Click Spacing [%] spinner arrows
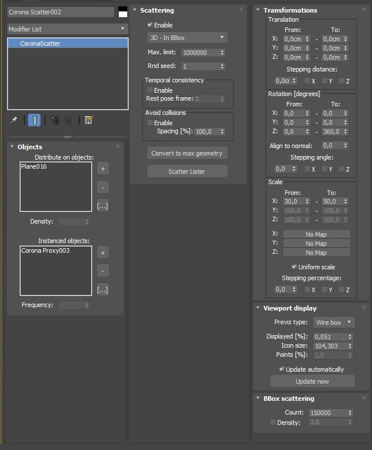372x450 pixels. tap(222, 132)
